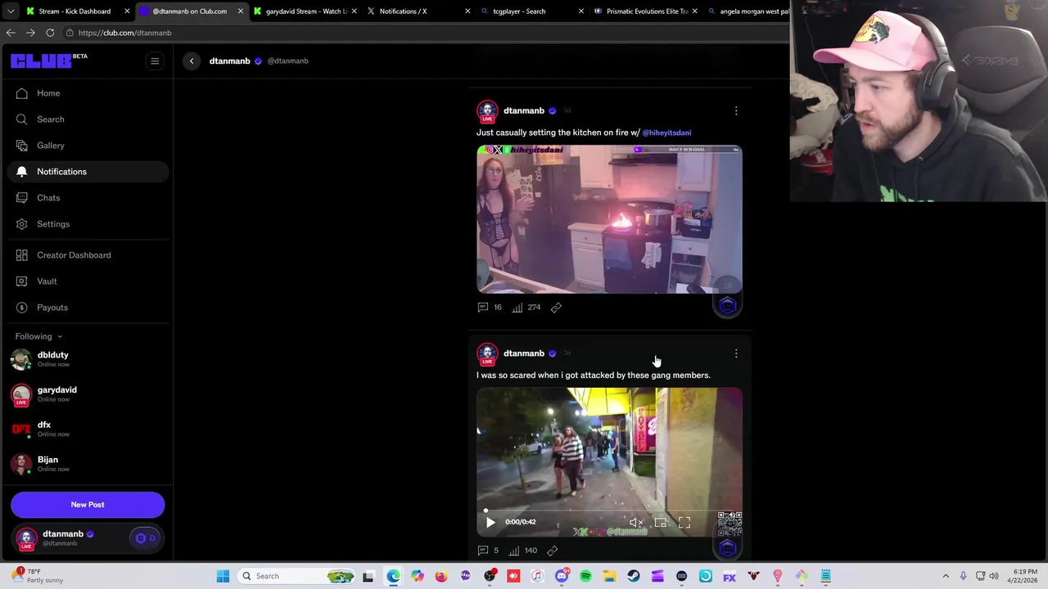1048x589 pixels.
Task: Go back using profile header arrow
Action: tap(192, 61)
